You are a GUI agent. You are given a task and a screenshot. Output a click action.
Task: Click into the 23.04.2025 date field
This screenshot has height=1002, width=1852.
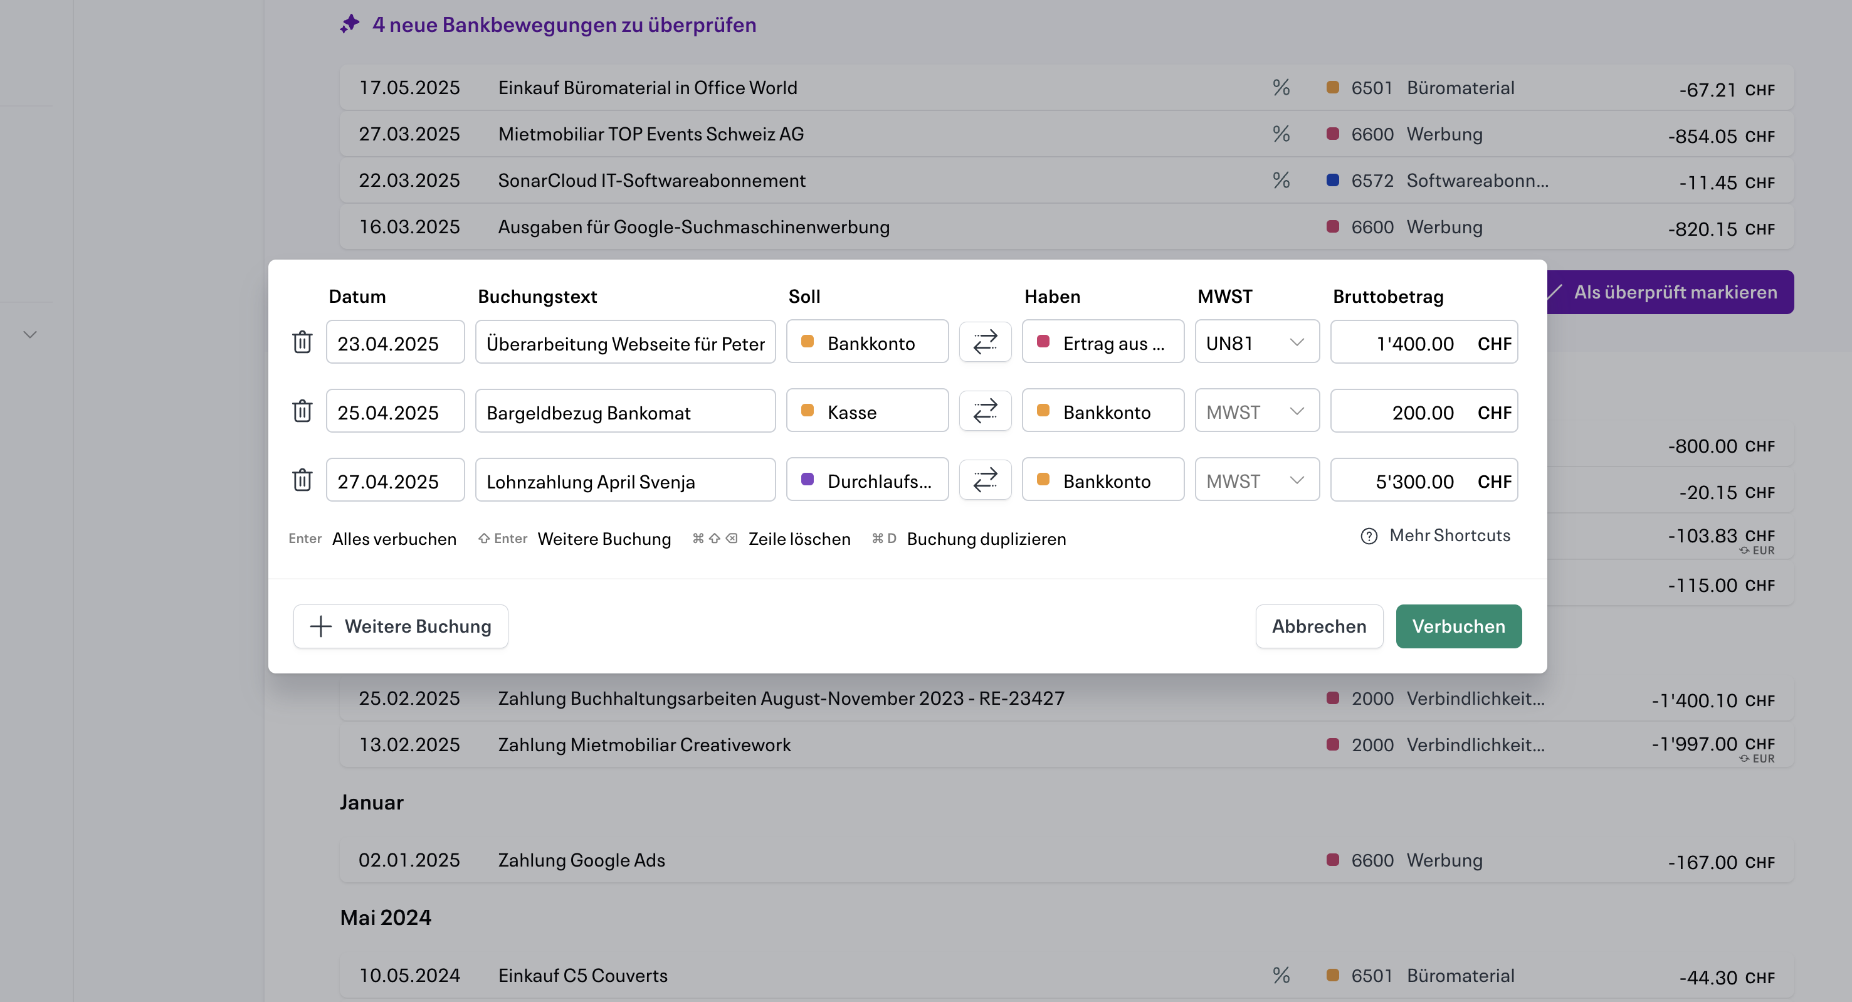395,342
